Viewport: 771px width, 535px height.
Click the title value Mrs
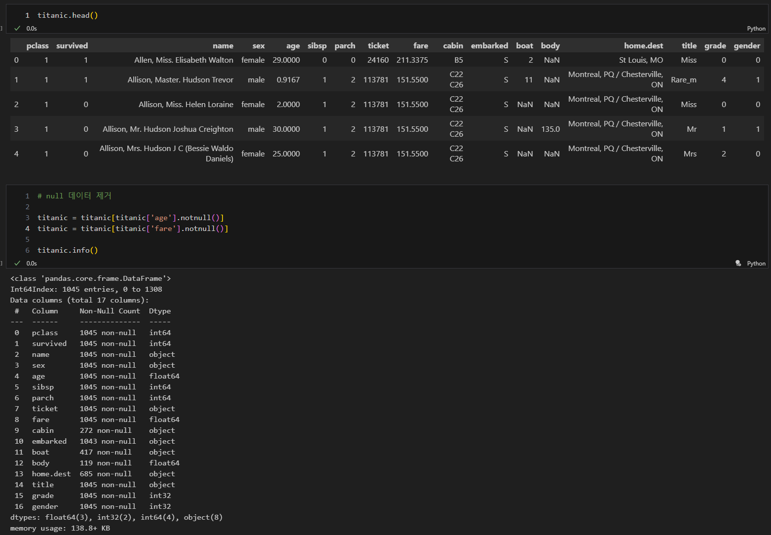(x=690, y=153)
